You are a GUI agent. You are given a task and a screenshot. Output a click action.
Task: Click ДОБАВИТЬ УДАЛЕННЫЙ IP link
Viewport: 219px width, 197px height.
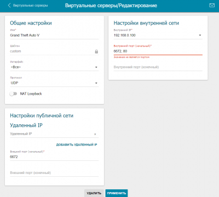click(77, 144)
